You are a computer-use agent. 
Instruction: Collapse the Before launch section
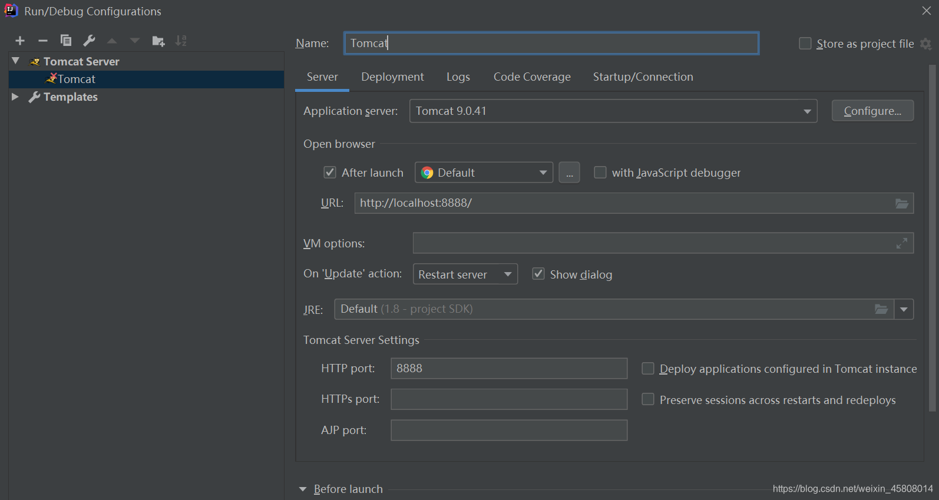(303, 489)
